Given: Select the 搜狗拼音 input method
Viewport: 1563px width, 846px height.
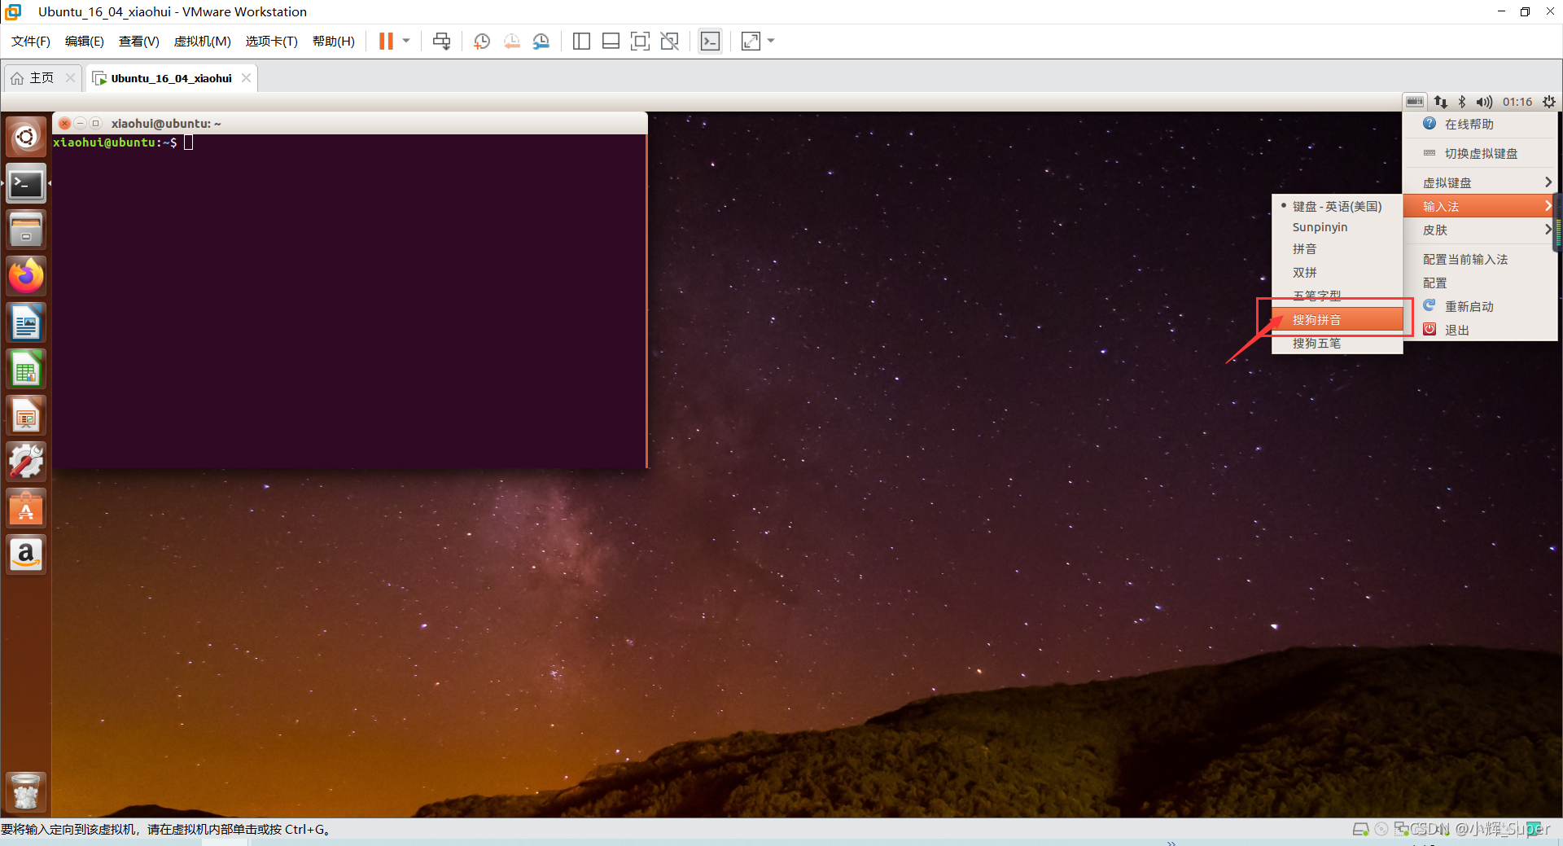Looking at the screenshot, I should click(1338, 319).
